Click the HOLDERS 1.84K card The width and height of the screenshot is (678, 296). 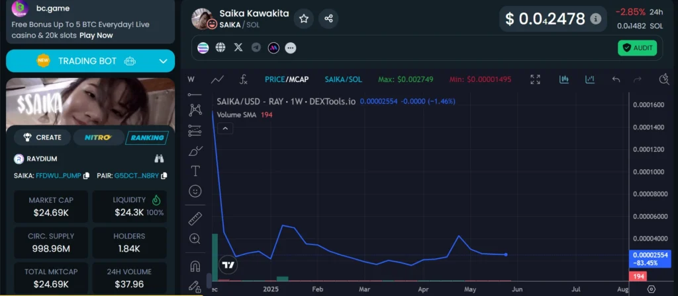click(129, 243)
